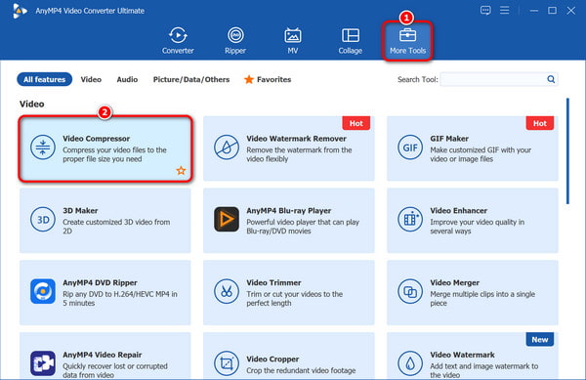Viewport: 586px width, 380px height.
Task: Open Video Merger title text
Action: pyautogui.click(x=454, y=283)
